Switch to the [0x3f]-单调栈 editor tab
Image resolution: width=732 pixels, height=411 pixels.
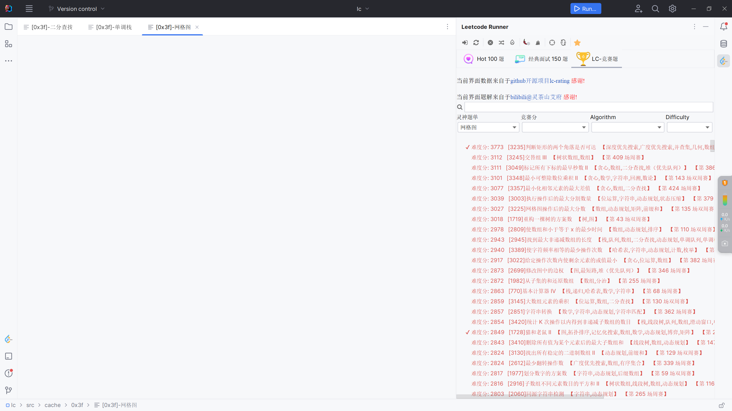[x=110, y=27]
